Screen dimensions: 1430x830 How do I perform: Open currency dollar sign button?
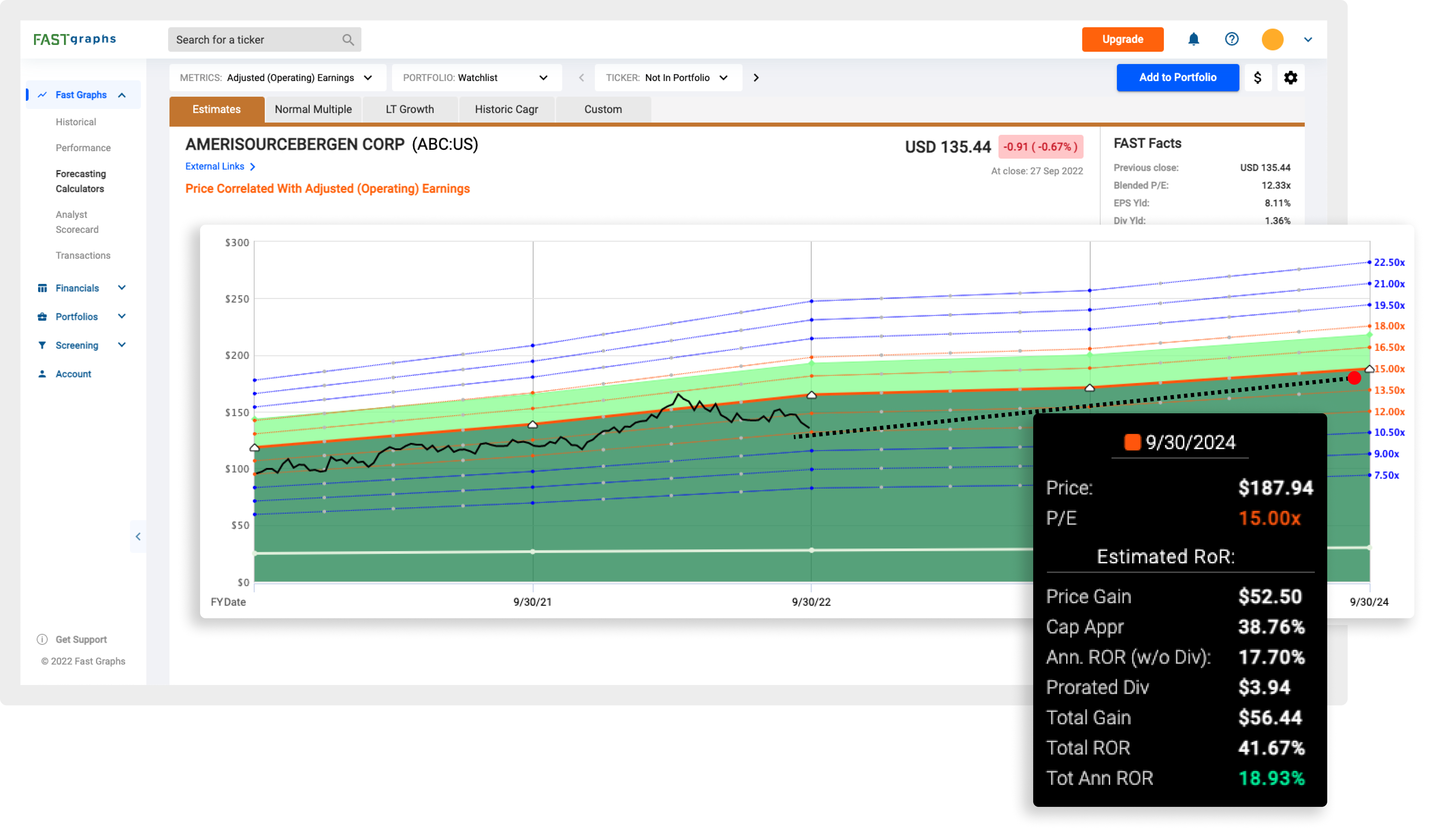pos(1257,78)
